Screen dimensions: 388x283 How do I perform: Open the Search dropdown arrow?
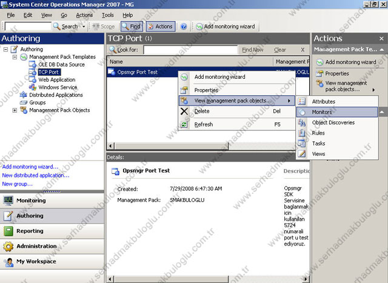pos(84,27)
